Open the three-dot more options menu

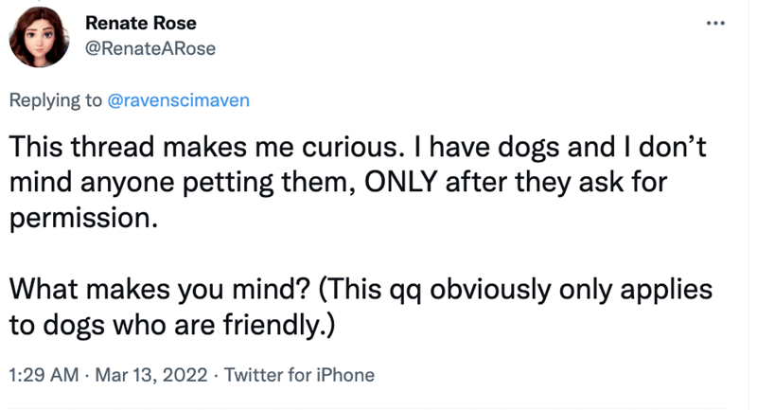715,23
